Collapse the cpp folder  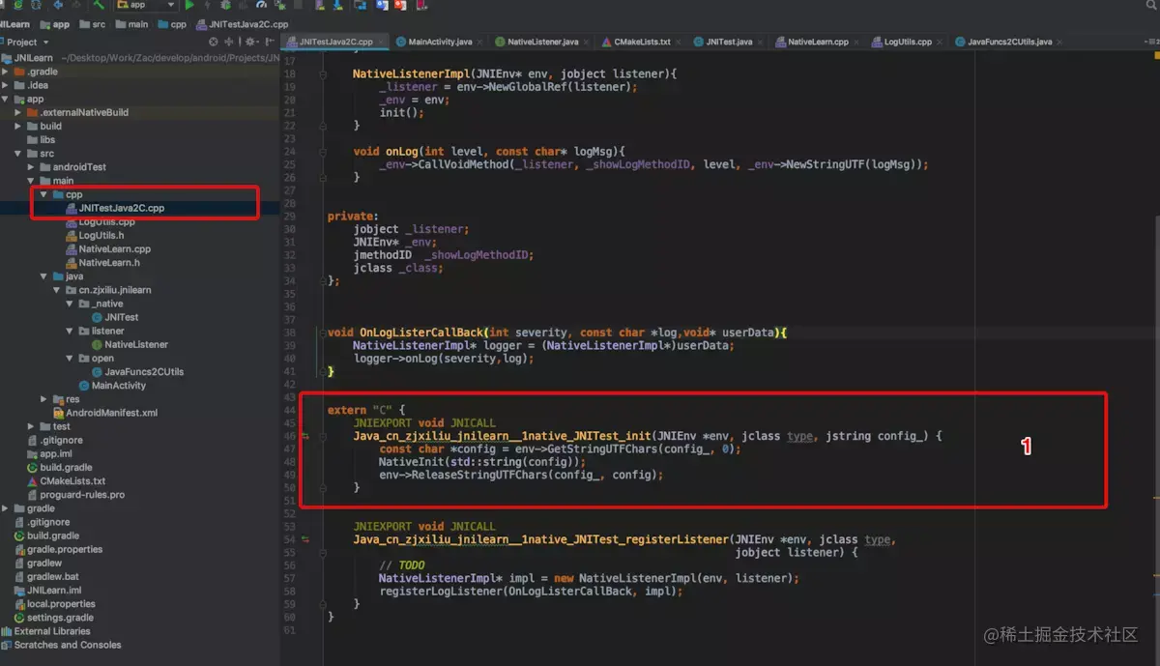(43, 194)
